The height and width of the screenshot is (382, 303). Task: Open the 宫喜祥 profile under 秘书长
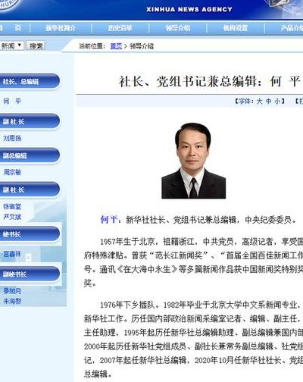coord(12,254)
